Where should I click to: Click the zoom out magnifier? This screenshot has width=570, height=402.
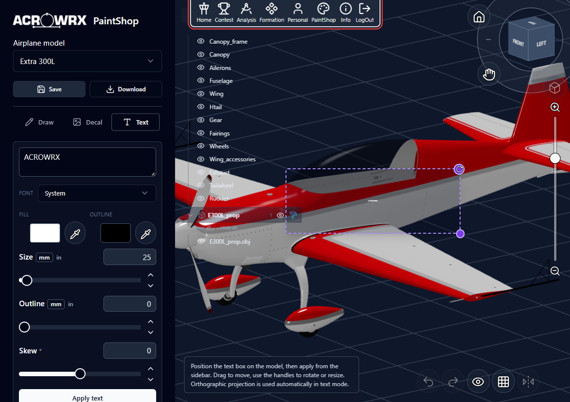555,271
